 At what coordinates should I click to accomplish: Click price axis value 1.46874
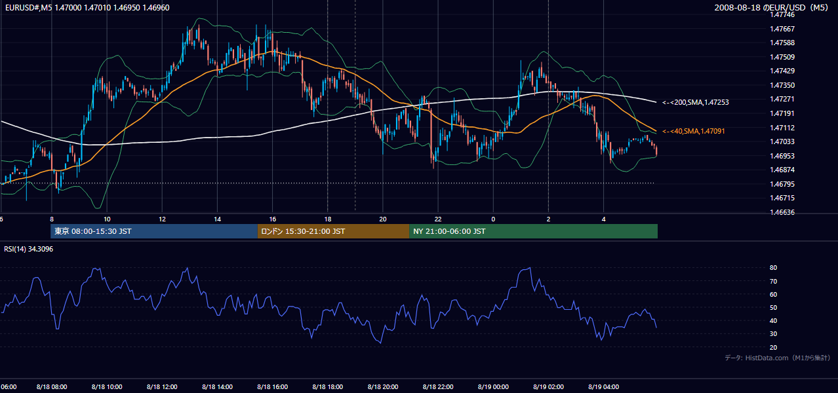[x=782, y=170]
